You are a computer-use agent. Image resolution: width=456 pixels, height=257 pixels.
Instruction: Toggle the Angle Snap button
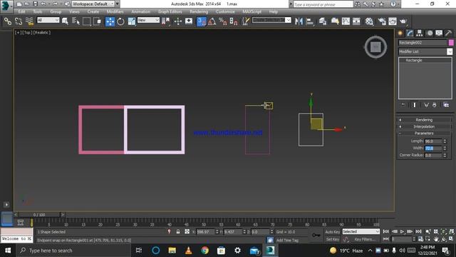pos(212,21)
